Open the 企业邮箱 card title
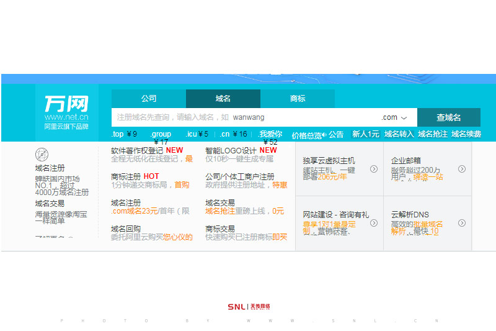Viewport: 496px width, 331px height. click(x=406, y=161)
